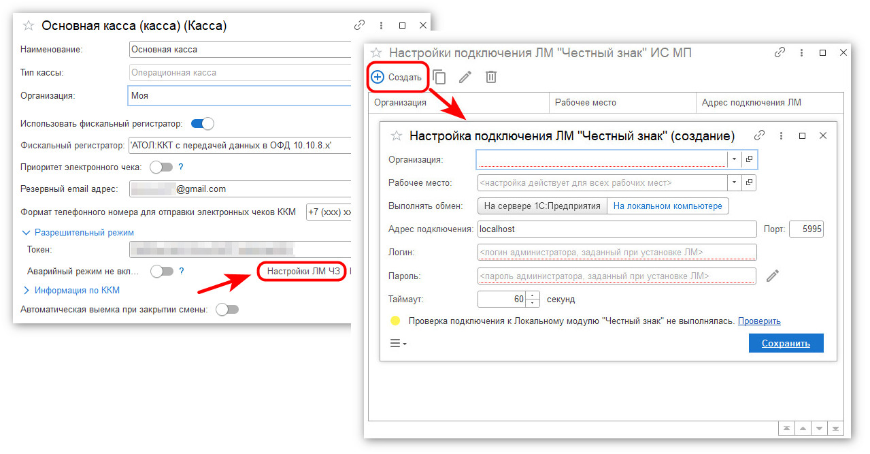Click Токен field in Разрешительный режим

tap(240, 250)
